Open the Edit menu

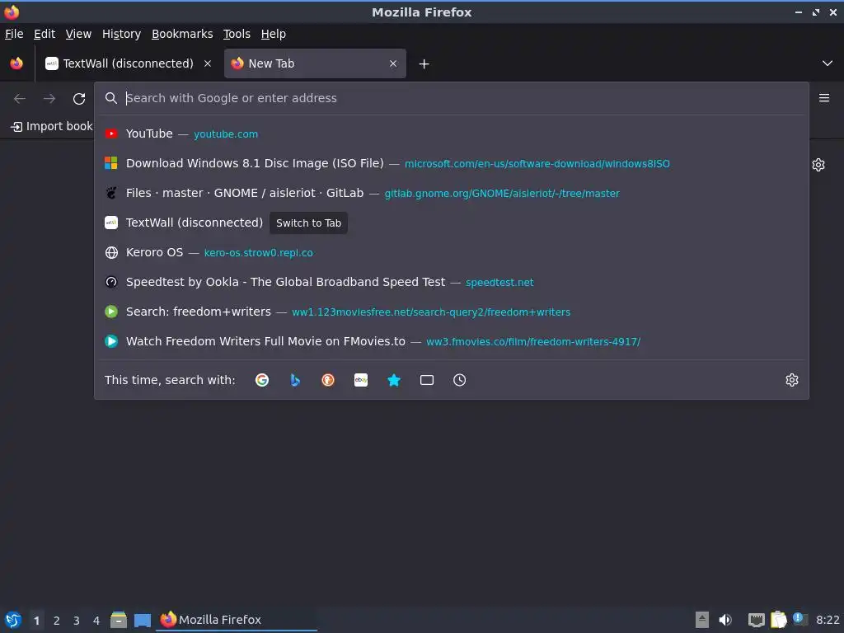pos(45,34)
